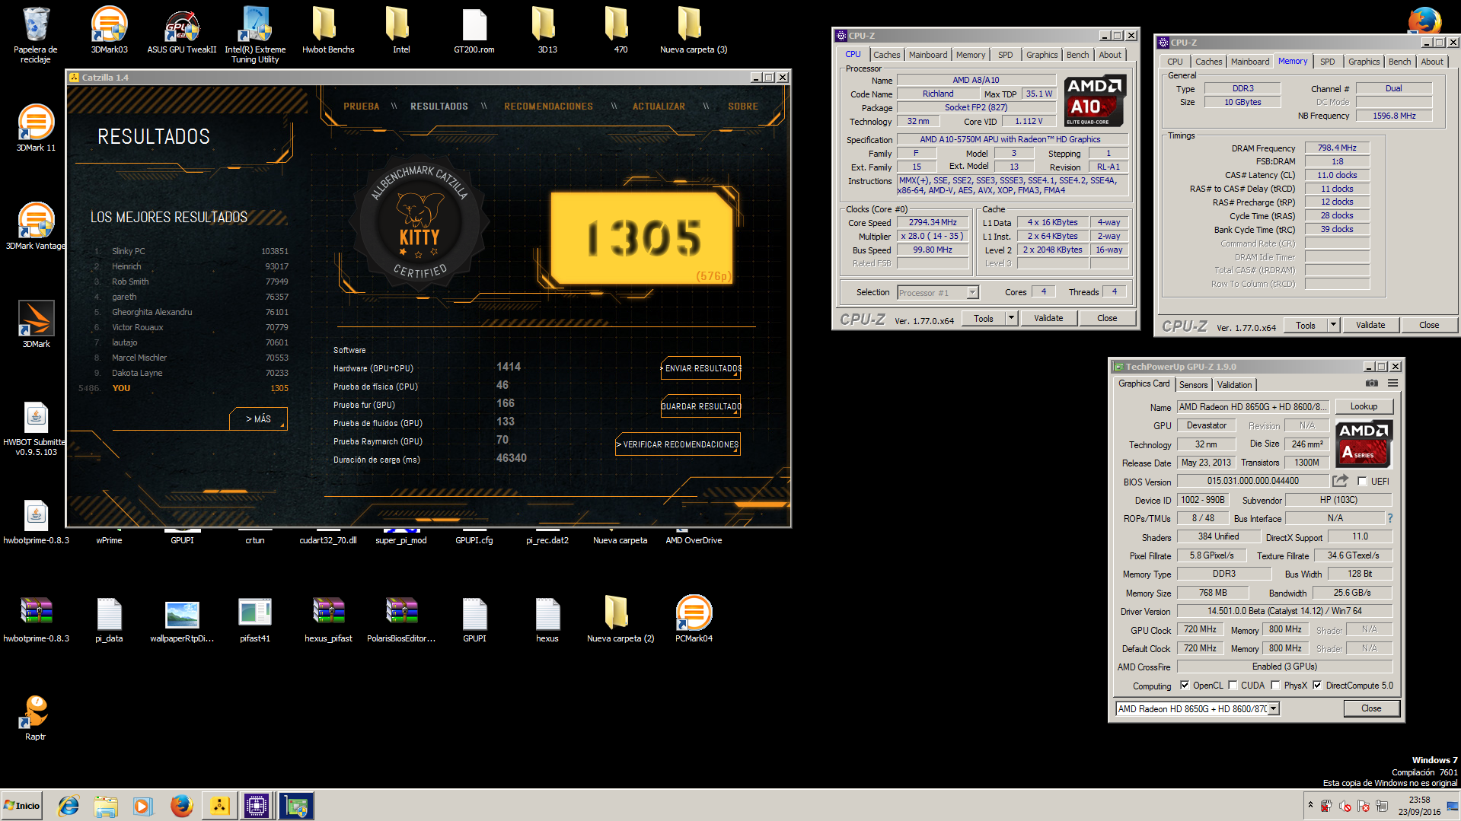Open the wallpaperRtpDi image file
Viewport: 1461px width, 821px height.
coord(182,619)
